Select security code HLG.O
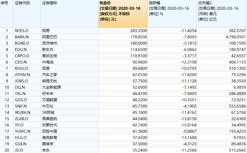The width and height of the screenshot is (247, 153). point(21,138)
